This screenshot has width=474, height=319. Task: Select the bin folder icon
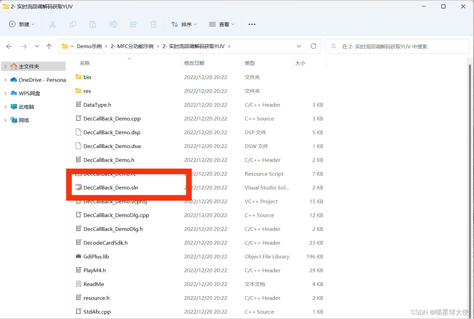78,77
